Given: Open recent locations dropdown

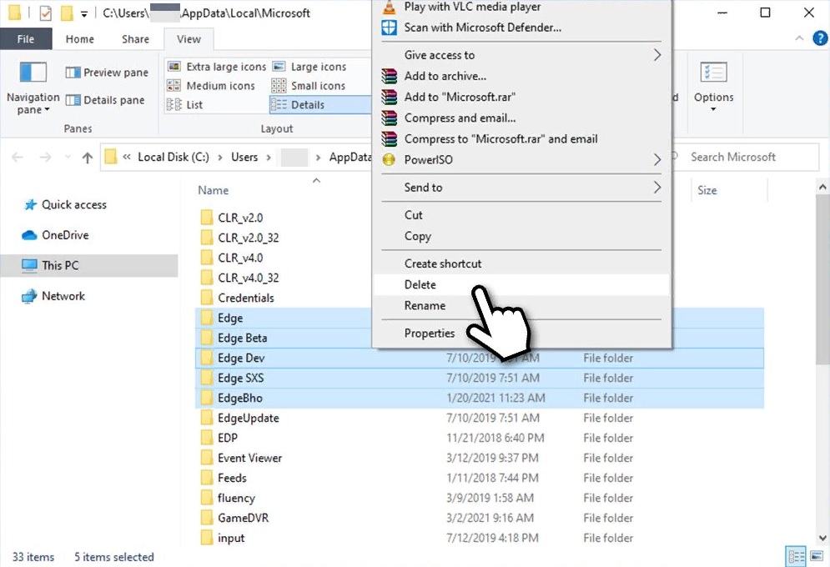Looking at the screenshot, I should [68, 157].
